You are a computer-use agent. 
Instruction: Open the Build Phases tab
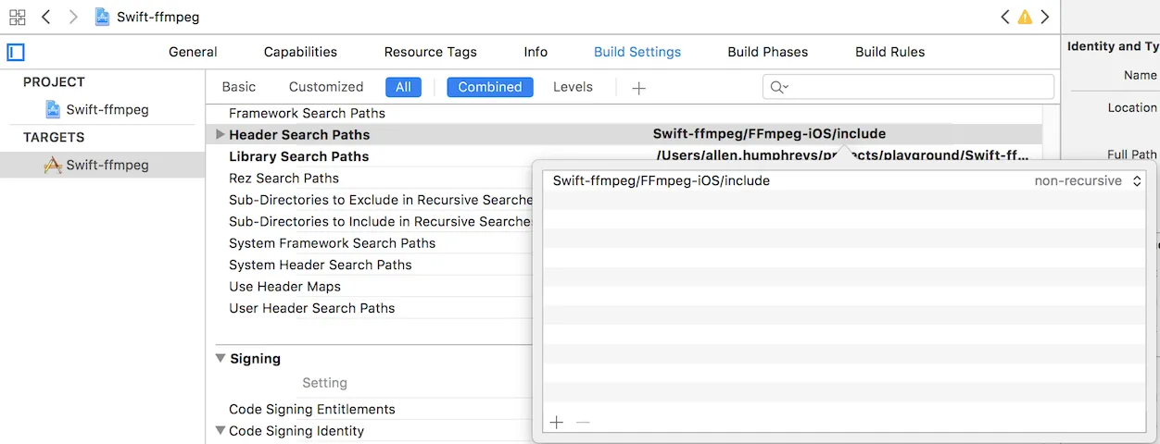tap(767, 52)
